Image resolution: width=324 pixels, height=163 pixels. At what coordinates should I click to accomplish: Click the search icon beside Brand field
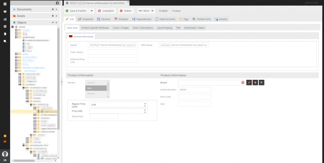point(261,82)
